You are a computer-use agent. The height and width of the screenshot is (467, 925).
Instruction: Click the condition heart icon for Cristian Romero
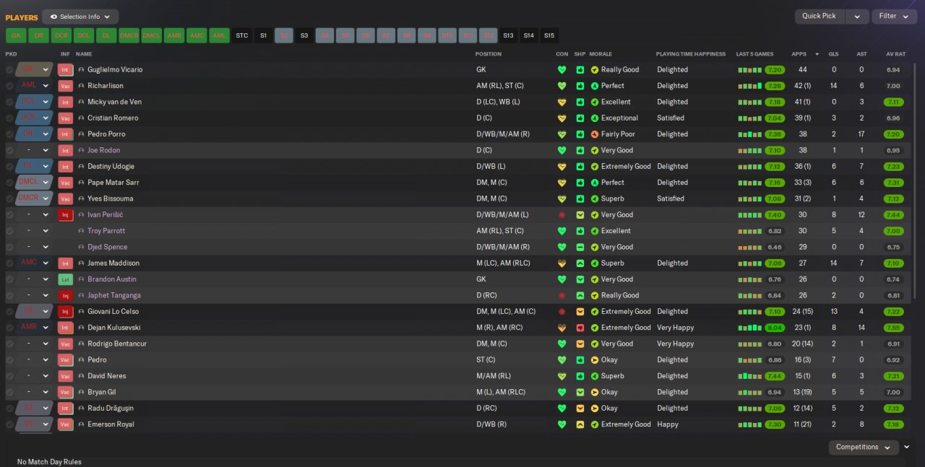[562, 118]
